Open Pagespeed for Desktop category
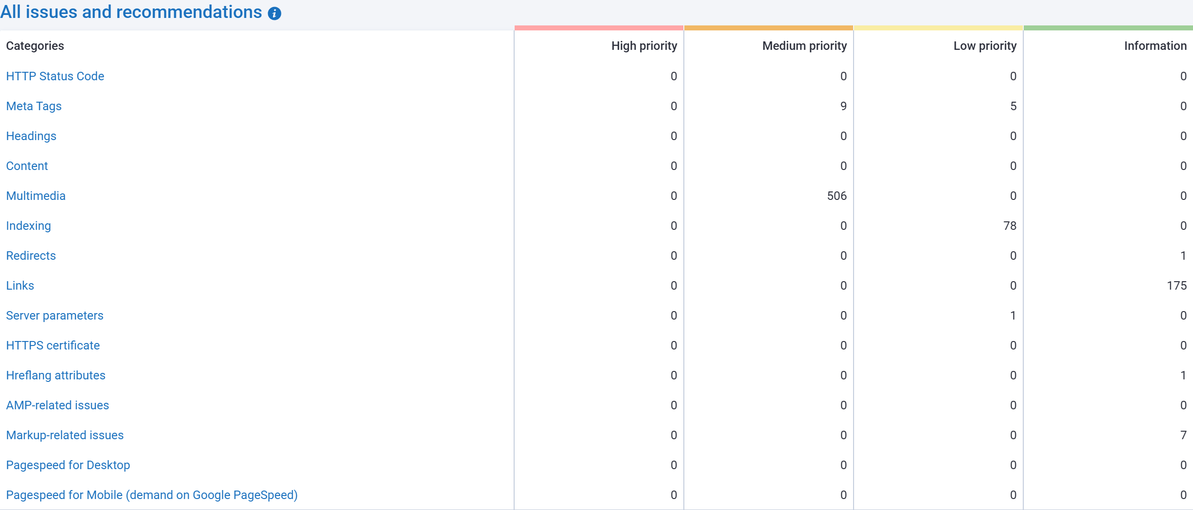The width and height of the screenshot is (1193, 510). [x=68, y=465]
